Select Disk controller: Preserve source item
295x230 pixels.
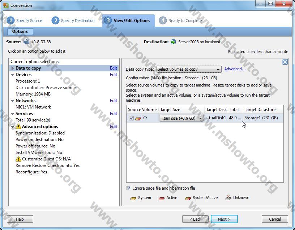(x=46, y=88)
